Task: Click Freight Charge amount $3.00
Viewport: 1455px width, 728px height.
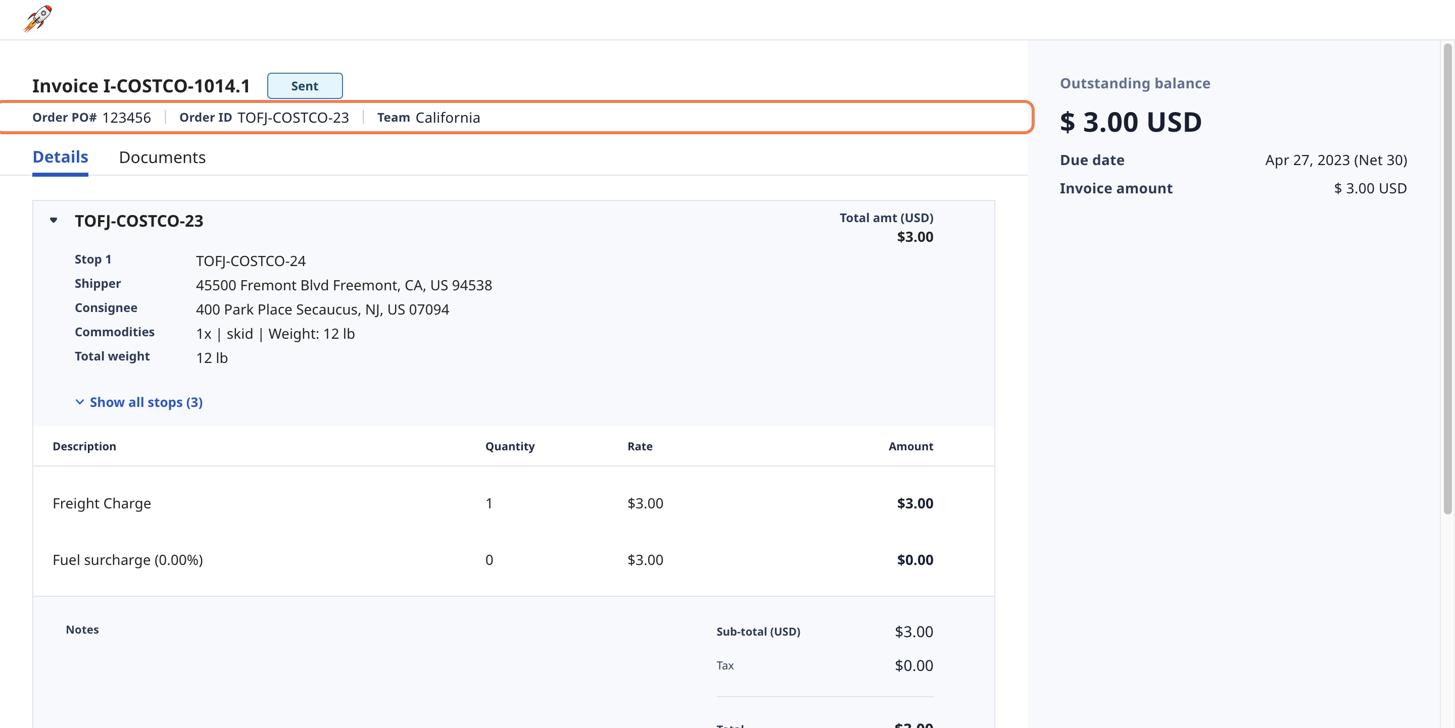Action: 915,503
